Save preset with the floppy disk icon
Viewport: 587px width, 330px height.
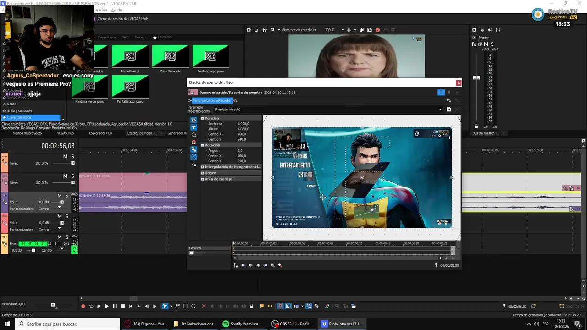[449, 110]
